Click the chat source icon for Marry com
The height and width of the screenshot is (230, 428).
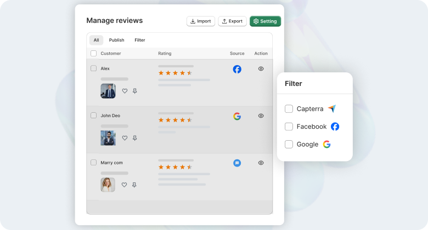[x=237, y=163]
